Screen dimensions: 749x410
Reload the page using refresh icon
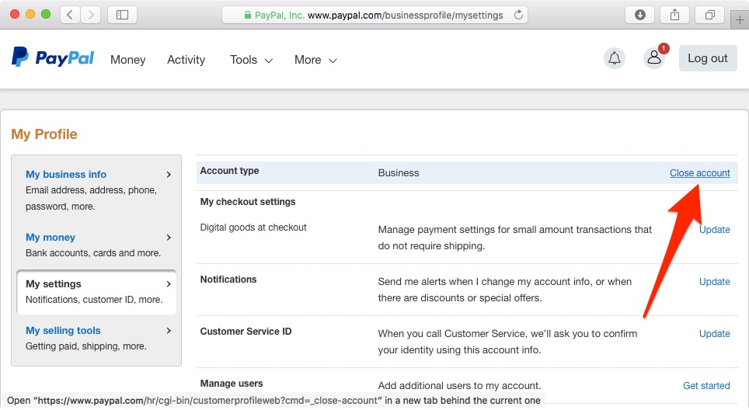tap(518, 15)
